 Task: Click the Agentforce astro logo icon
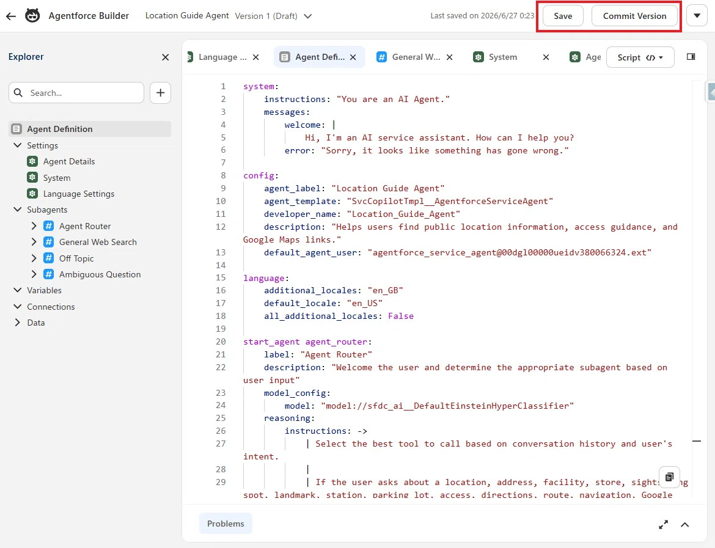[32, 16]
